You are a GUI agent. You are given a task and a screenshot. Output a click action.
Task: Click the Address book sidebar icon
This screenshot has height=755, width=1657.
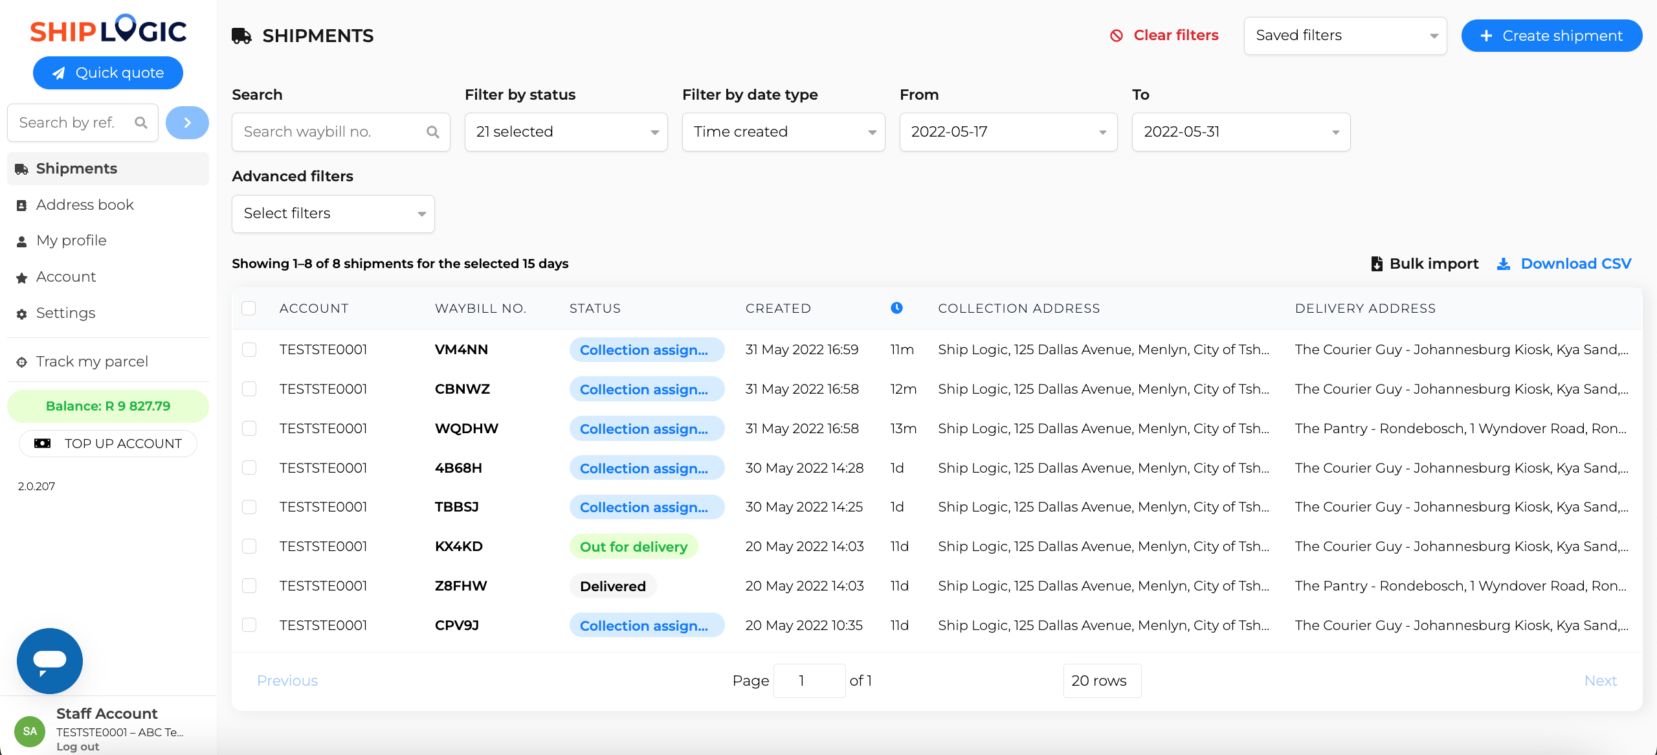pos(21,205)
